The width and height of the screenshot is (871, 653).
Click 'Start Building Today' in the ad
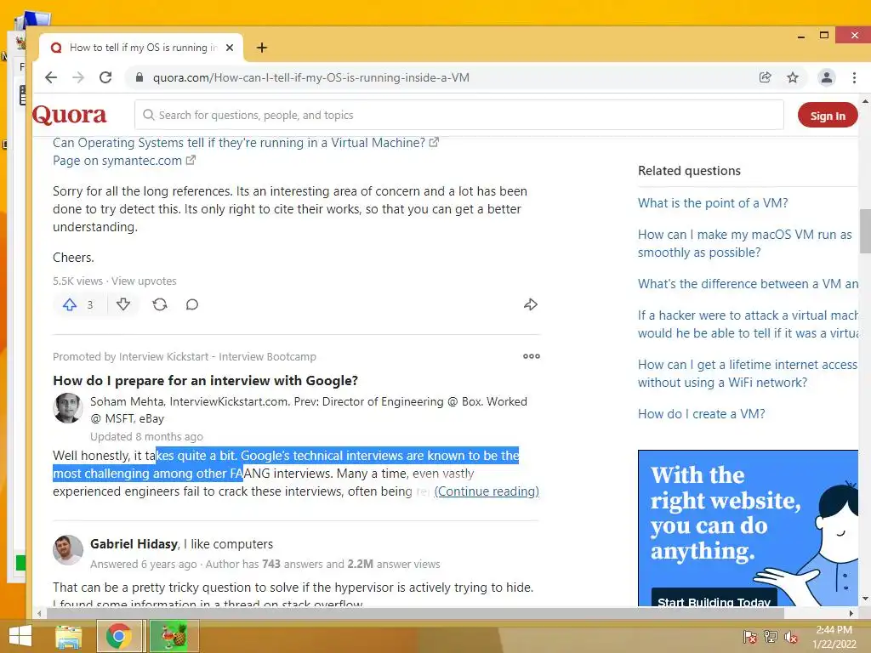click(714, 598)
